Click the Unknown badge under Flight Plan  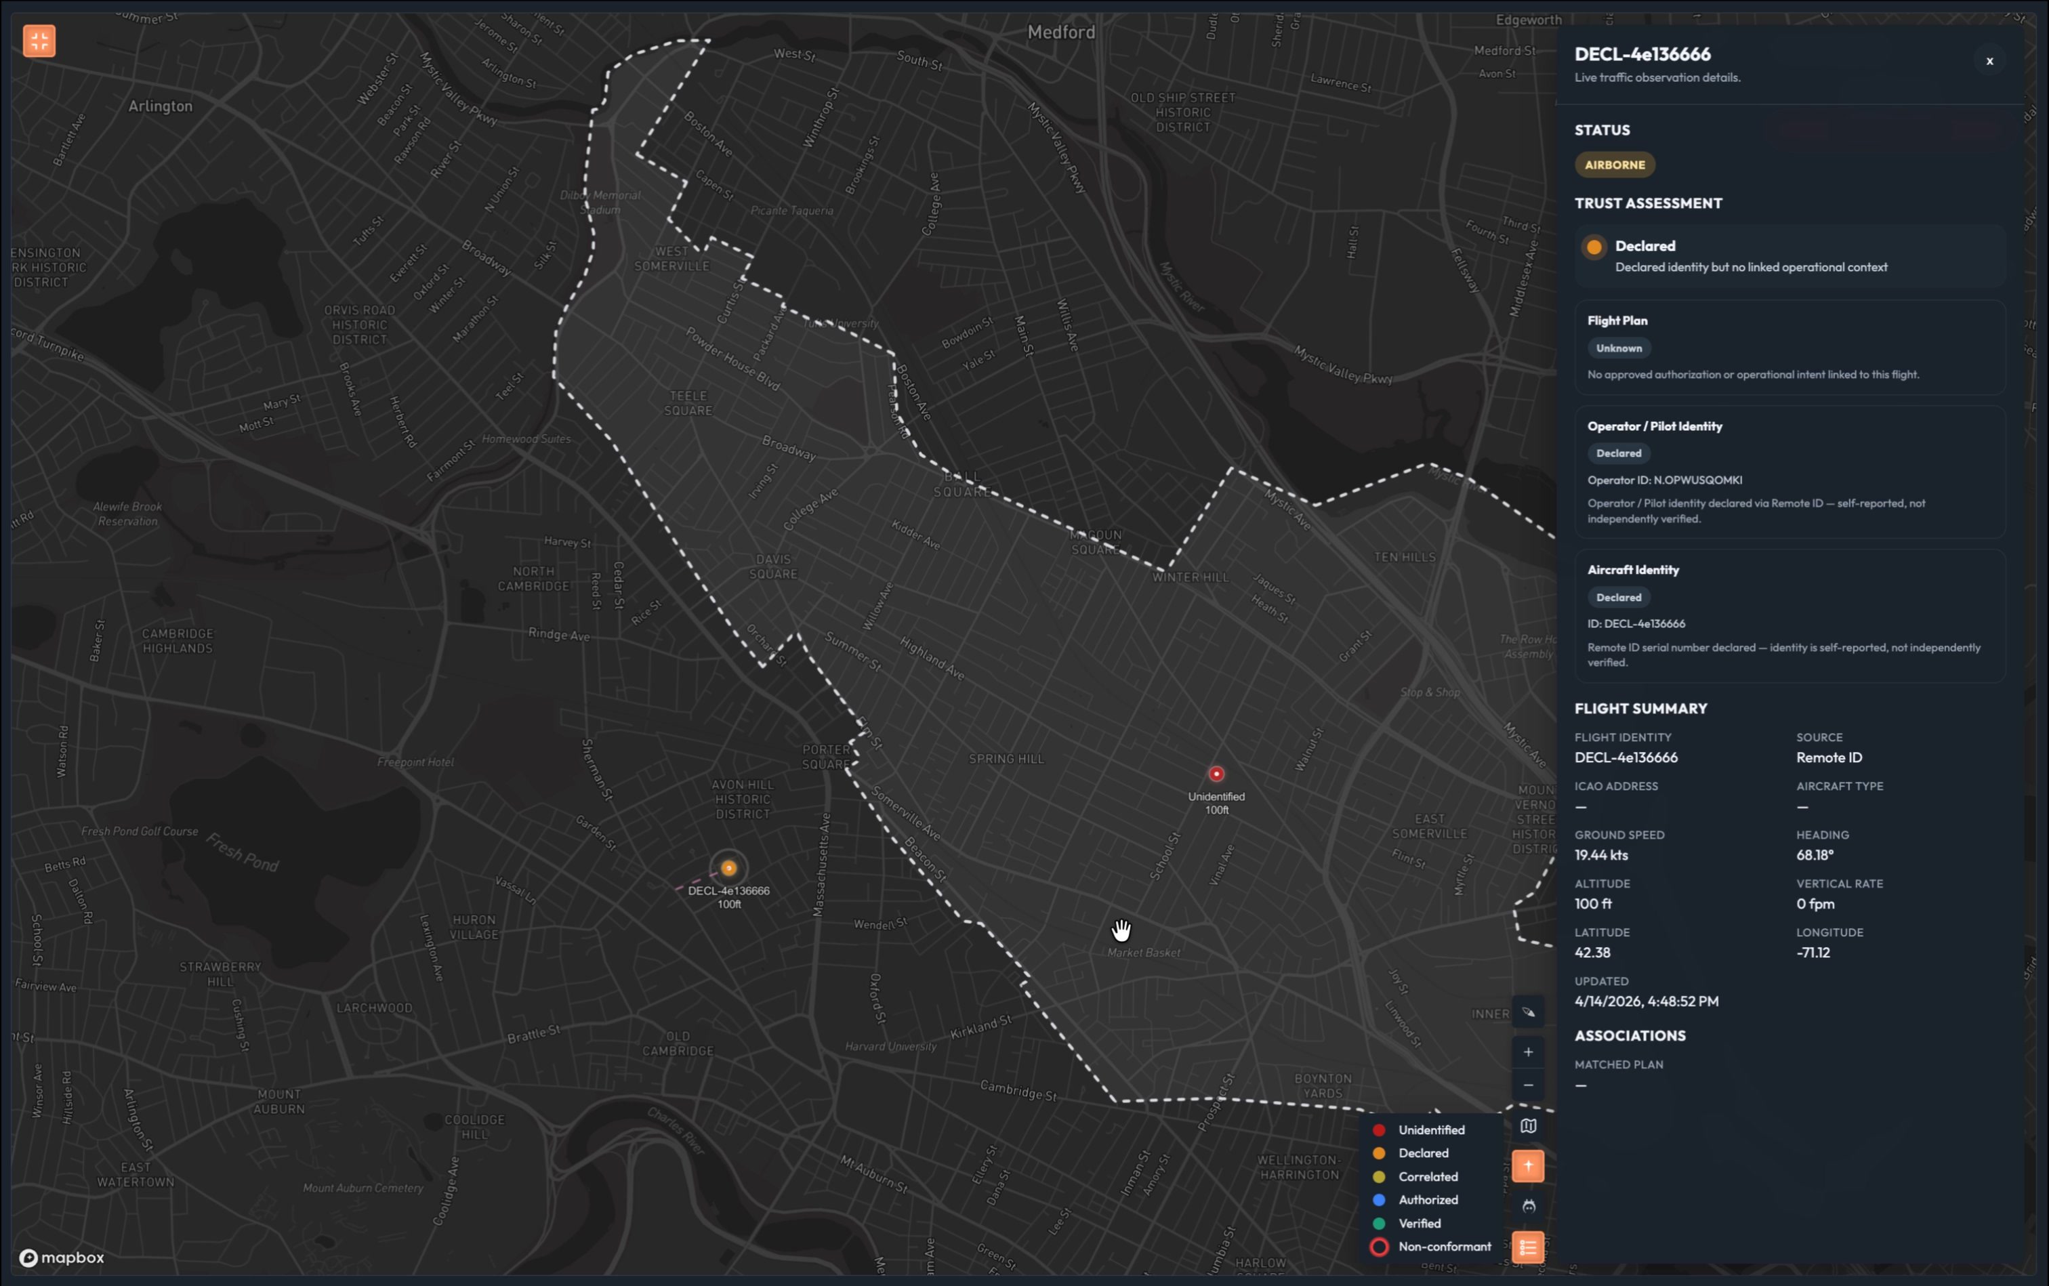1618,348
